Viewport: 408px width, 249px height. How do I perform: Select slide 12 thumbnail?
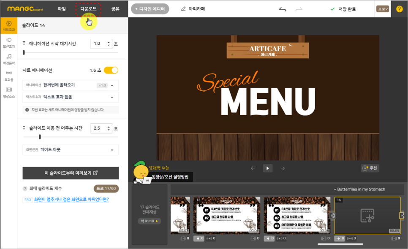click(x=227, y=216)
